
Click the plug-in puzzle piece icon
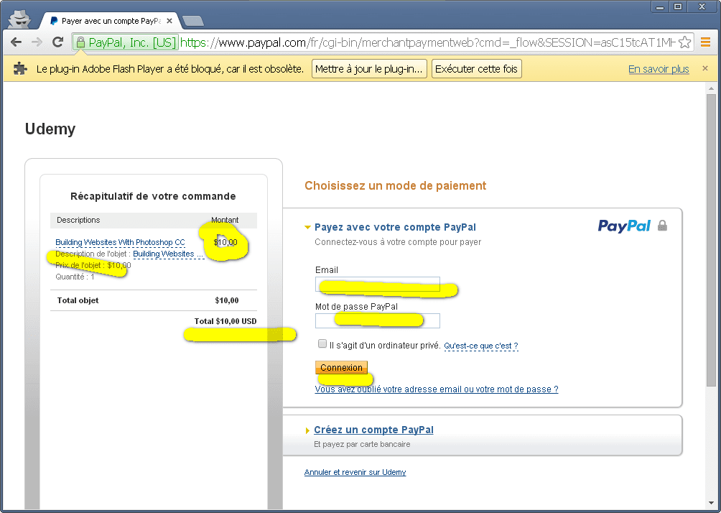(x=20, y=68)
